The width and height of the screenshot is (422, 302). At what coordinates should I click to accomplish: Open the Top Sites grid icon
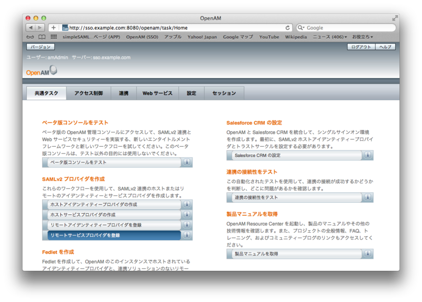[53, 37]
